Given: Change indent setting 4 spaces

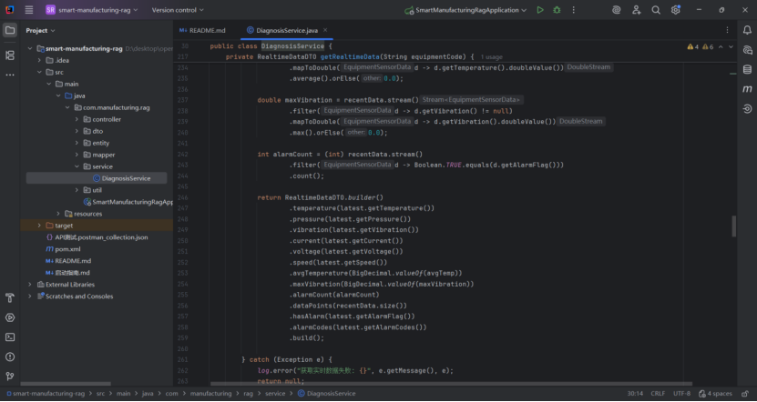Looking at the screenshot, I should pos(715,393).
